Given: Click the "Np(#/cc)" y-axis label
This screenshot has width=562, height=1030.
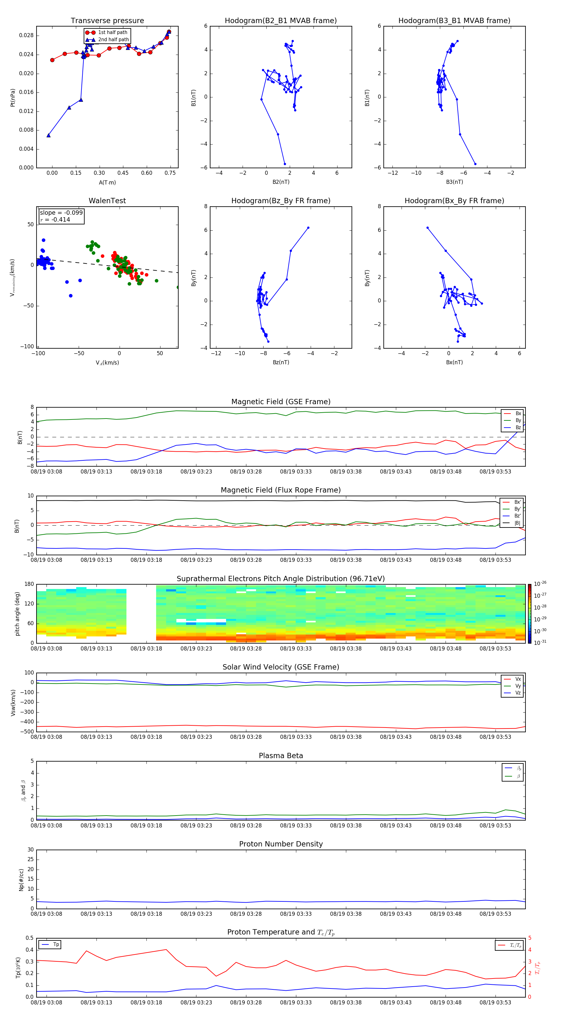Looking at the screenshot, I should [21, 880].
